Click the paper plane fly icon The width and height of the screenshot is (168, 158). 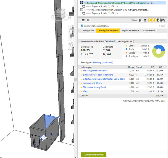point(71,45)
